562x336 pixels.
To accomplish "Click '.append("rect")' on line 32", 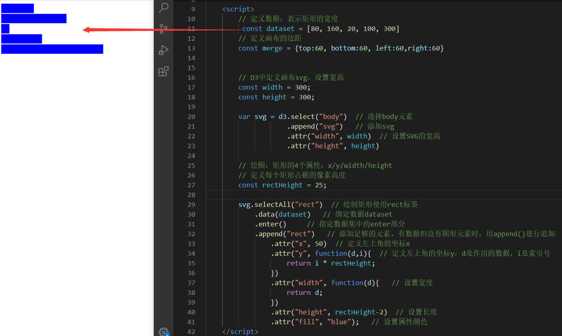I will 285,234.
